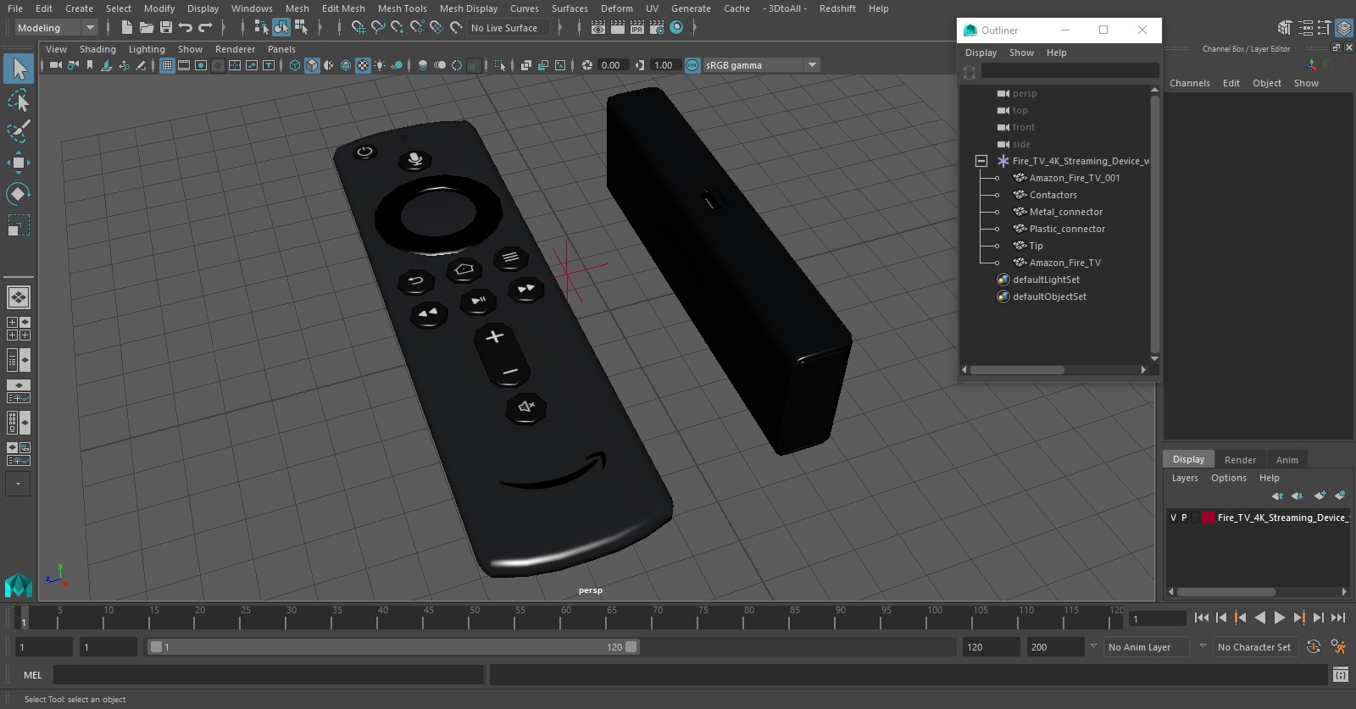Switch to the Render layer tab
Image resolution: width=1356 pixels, height=709 pixels.
[x=1240, y=460]
